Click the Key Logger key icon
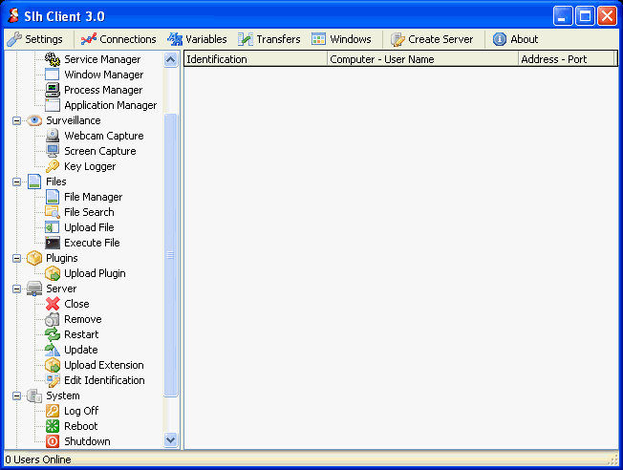This screenshot has width=623, height=470. coord(54,166)
